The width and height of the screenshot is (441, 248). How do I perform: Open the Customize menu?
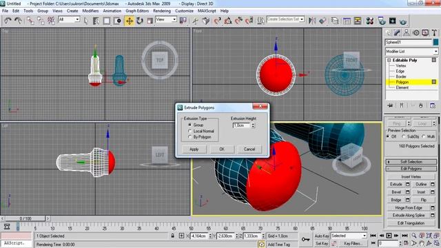point(184,11)
